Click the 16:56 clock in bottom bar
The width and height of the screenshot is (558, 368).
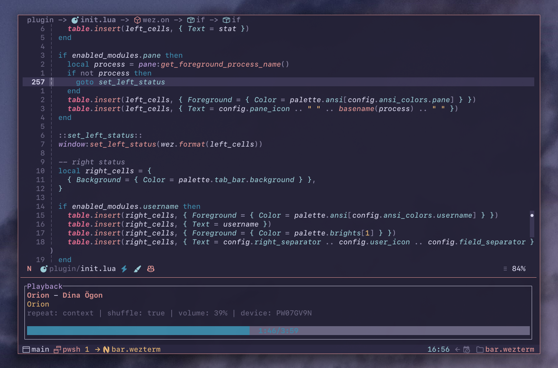coord(439,349)
